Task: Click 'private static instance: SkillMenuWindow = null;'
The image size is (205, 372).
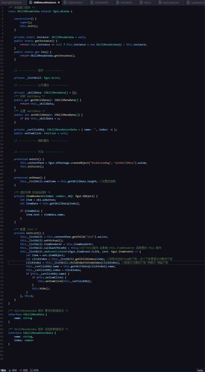Action: [x=50, y=37]
